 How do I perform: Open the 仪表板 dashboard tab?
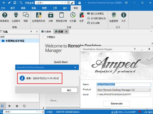pyautogui.click(x=46, y=32)
